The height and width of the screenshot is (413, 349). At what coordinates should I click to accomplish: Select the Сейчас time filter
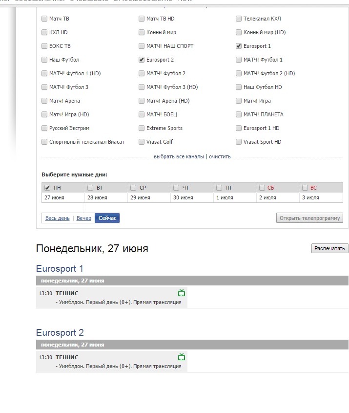pyautogui.click(x=107, y=218)
